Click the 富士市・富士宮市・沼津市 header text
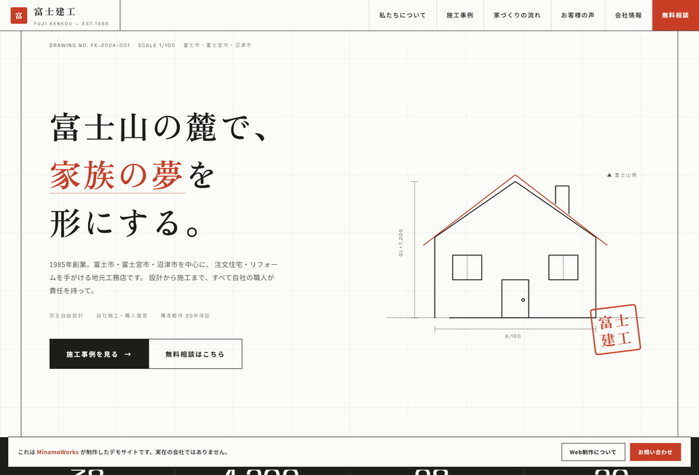The image size is (699, 475). (x=217, y=45)
